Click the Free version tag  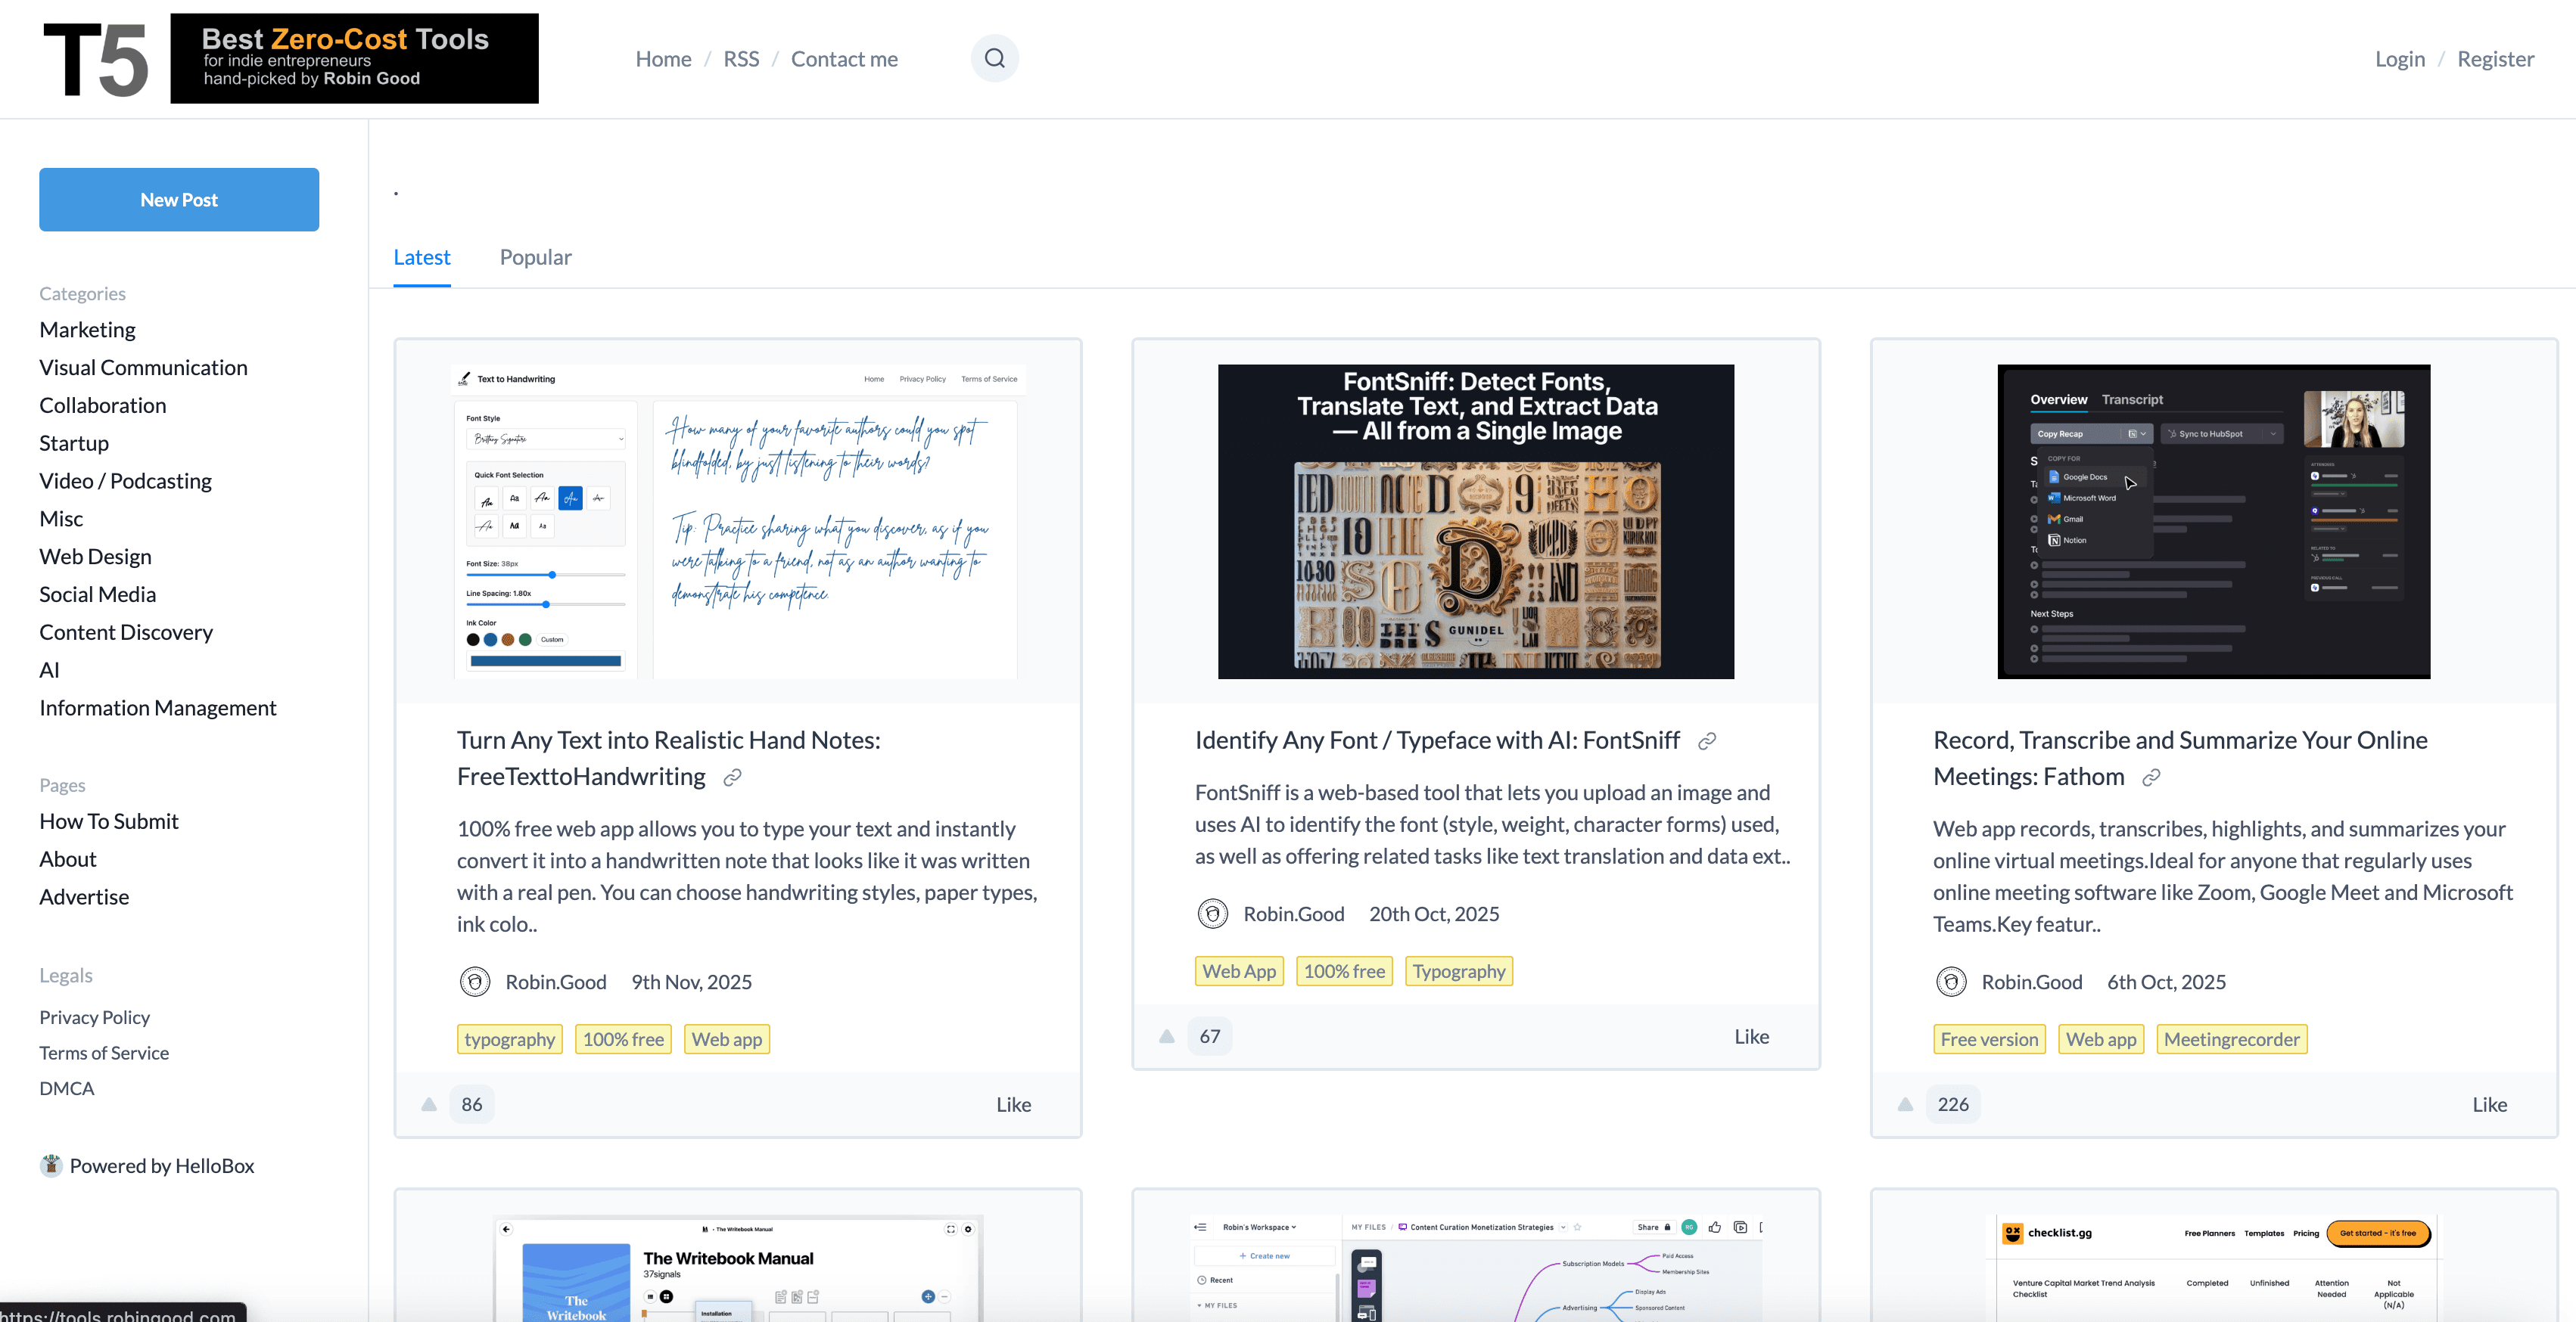point(1988,1039)
